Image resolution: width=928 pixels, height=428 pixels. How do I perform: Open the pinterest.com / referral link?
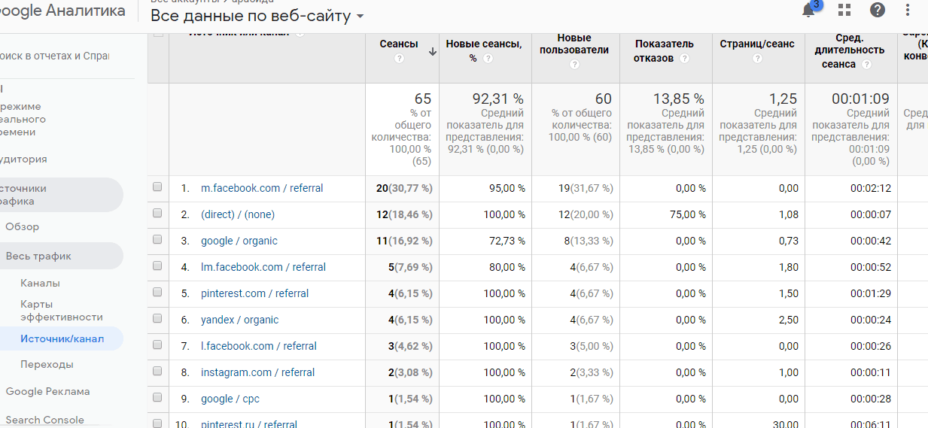(254, 293)
